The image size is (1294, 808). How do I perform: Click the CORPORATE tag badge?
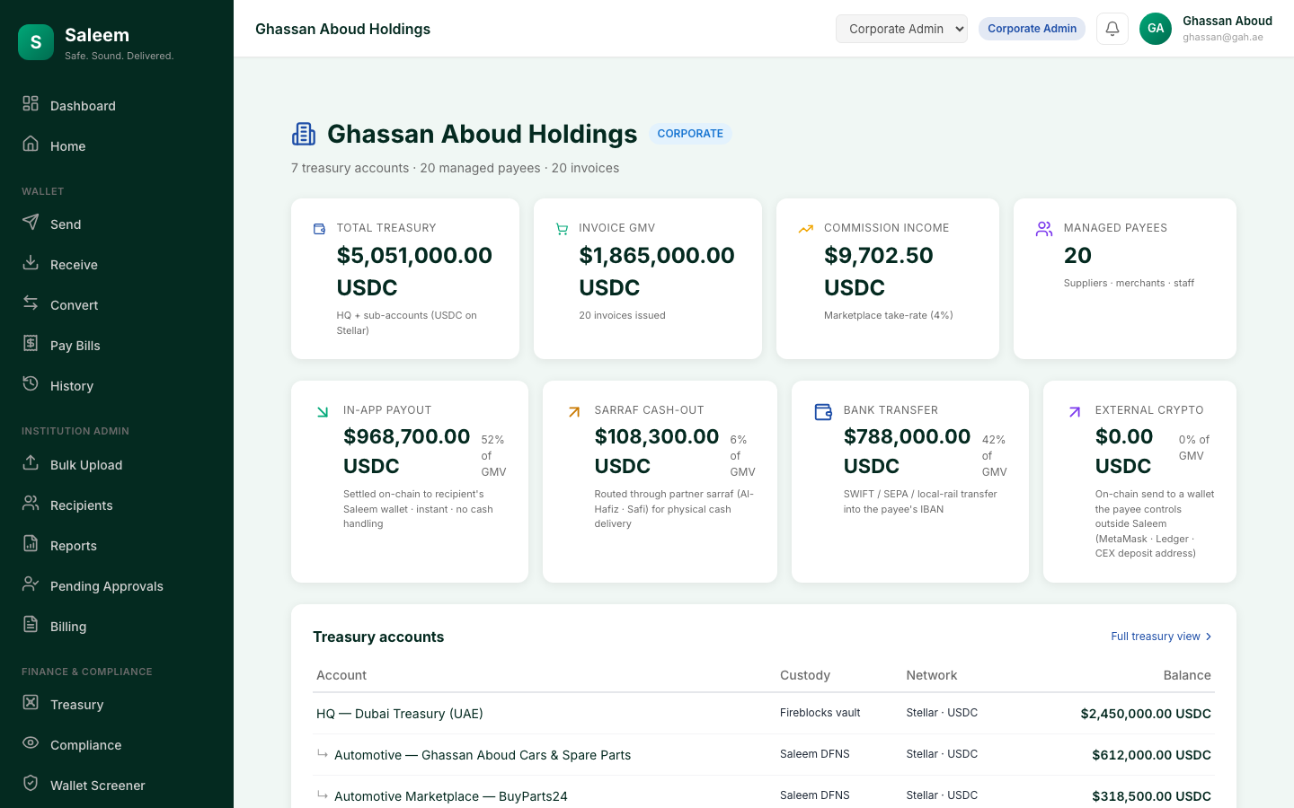[690, 134]
